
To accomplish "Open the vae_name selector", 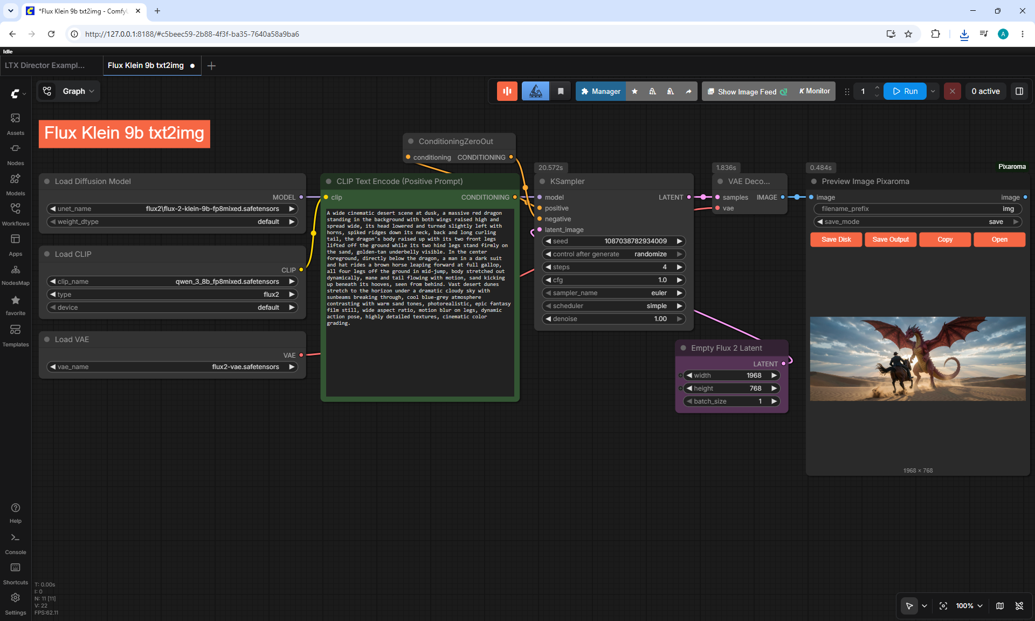I will click(172, 367).
